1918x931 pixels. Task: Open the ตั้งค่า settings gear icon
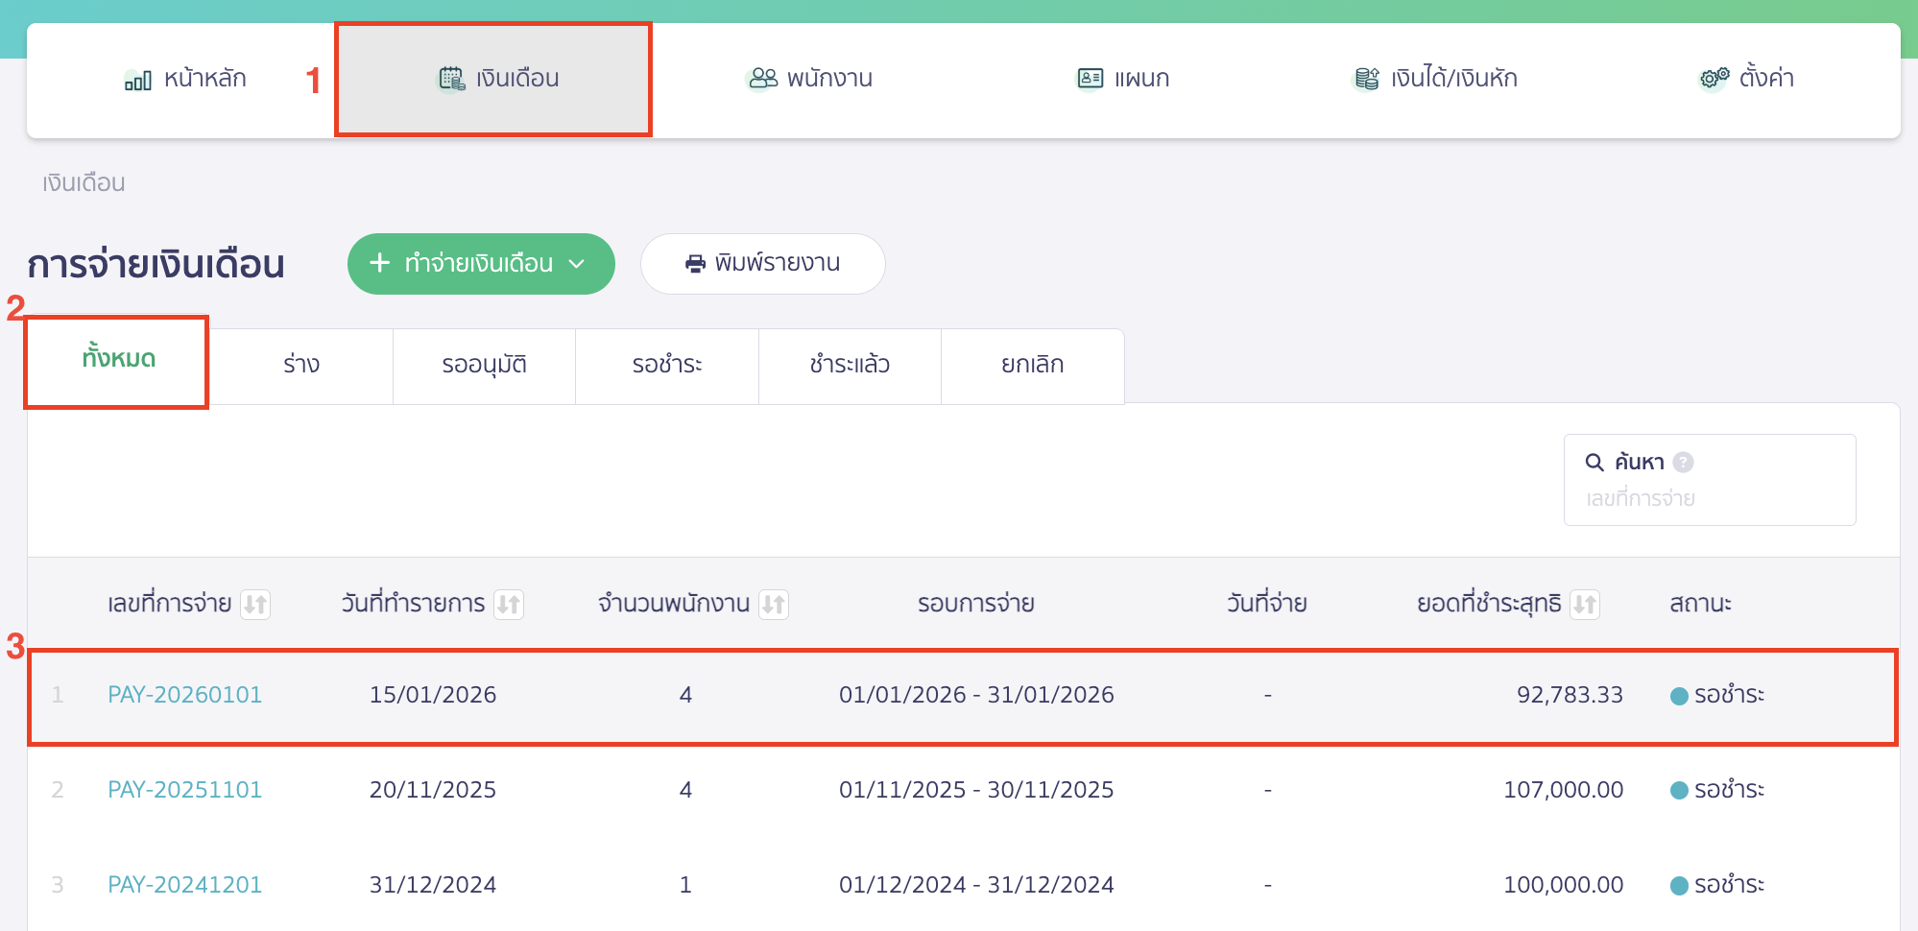[1713, 78]
